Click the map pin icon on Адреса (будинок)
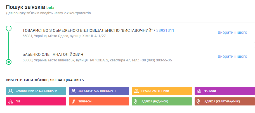 [136, 102]
